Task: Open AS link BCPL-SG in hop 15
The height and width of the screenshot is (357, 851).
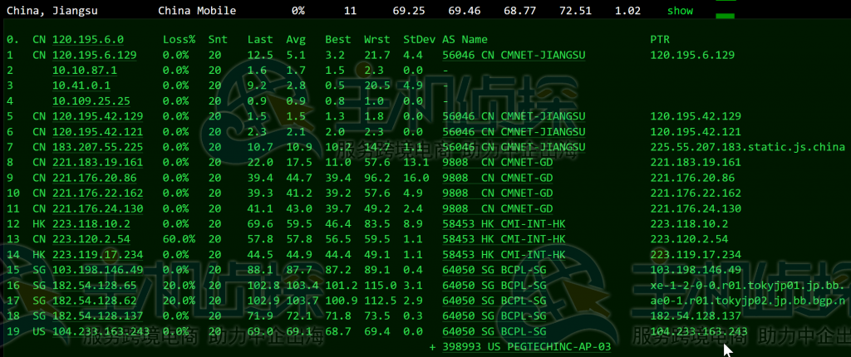Action: click(x=494, y=270)
